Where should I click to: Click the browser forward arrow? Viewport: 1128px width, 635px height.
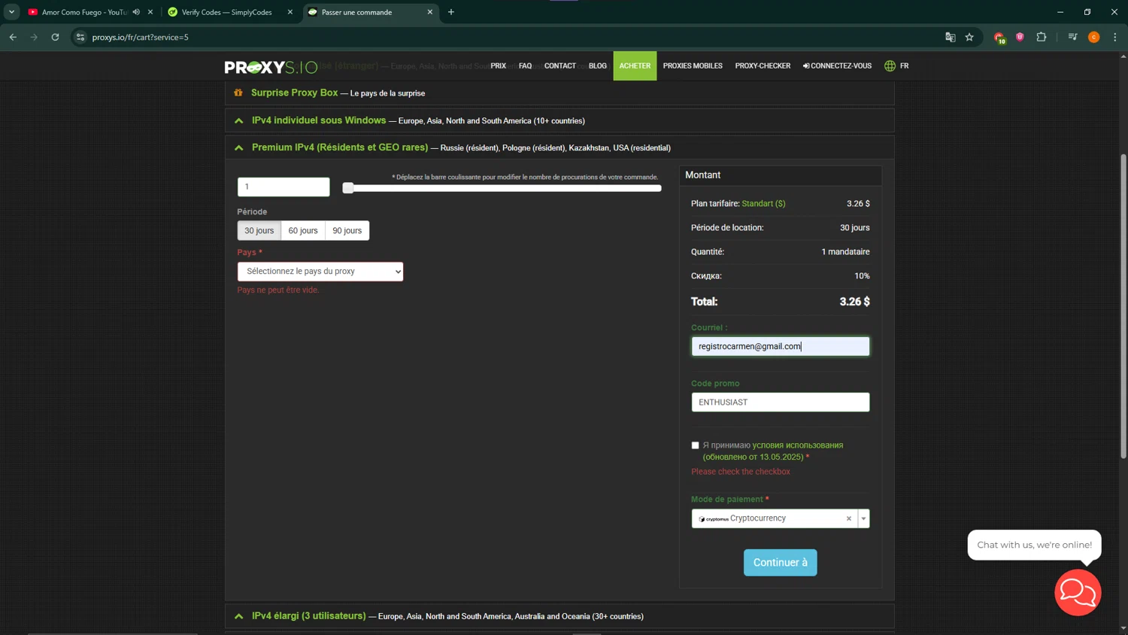[x=34, y=37]
